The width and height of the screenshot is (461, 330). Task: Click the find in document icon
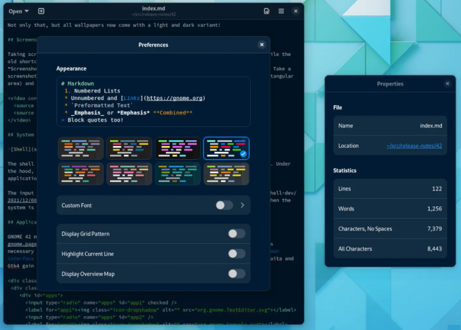coord(266,11)
